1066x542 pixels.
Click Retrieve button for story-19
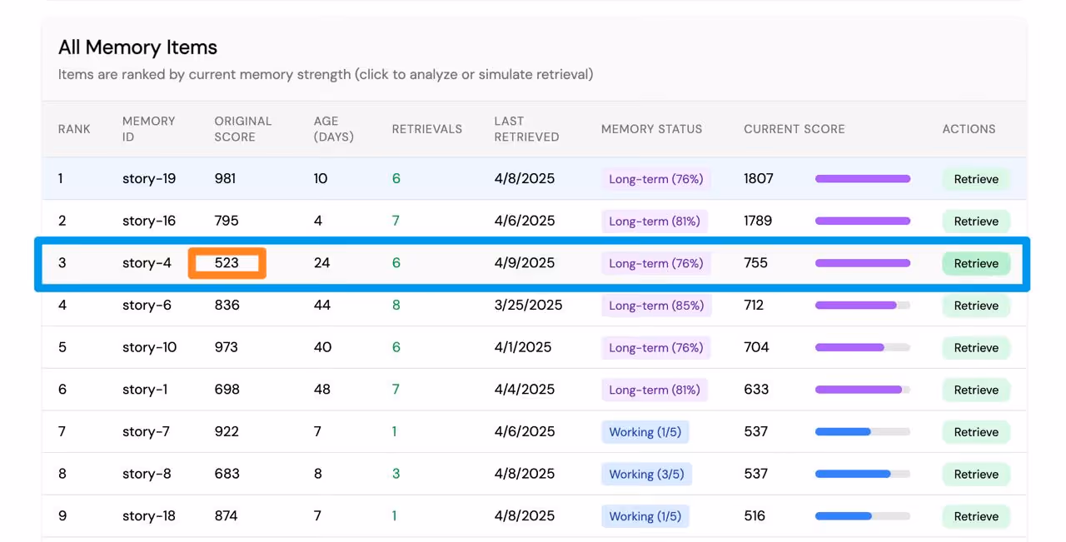pyautogui.click(x=975, y=179)
